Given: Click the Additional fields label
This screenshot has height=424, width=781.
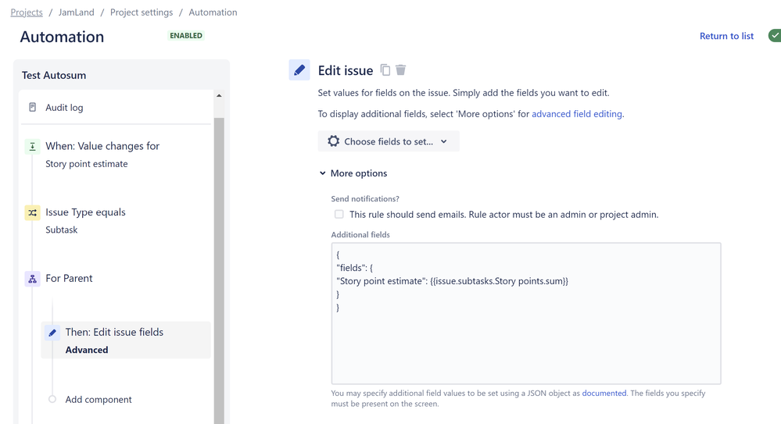Looking at the screenshot, I should point(360,234).
